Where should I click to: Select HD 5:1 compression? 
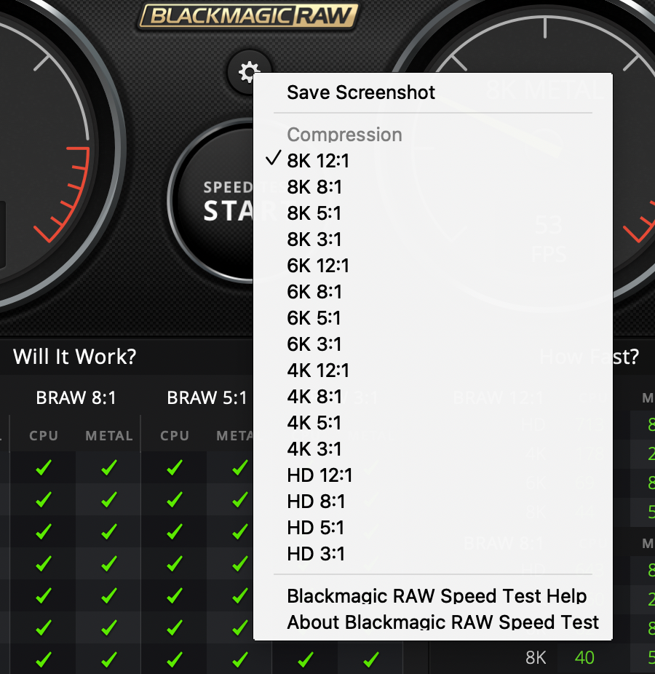click(433, 528)
